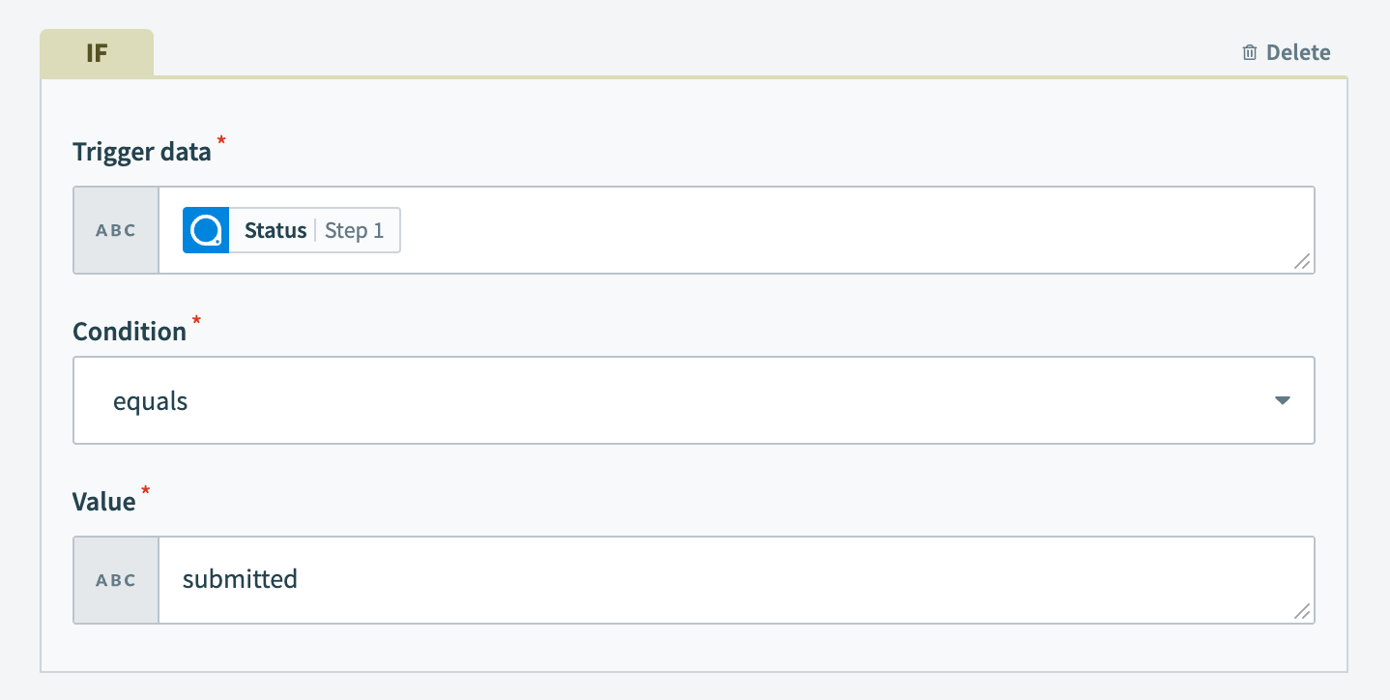Click the 'Value' field label
This screenshot has height=700, width=1390.
[104, 502]
